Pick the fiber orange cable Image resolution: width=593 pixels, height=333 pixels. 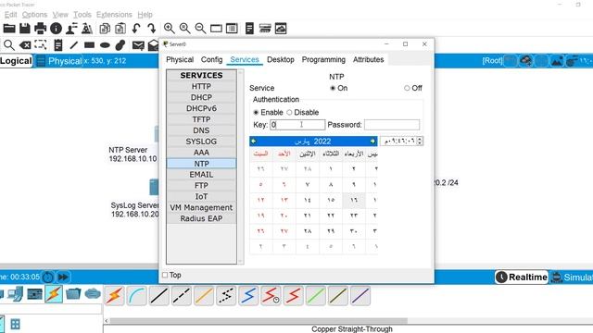[x=204, y=296]
